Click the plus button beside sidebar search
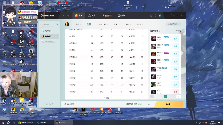223x125 pixels. (x=57, y=25)
